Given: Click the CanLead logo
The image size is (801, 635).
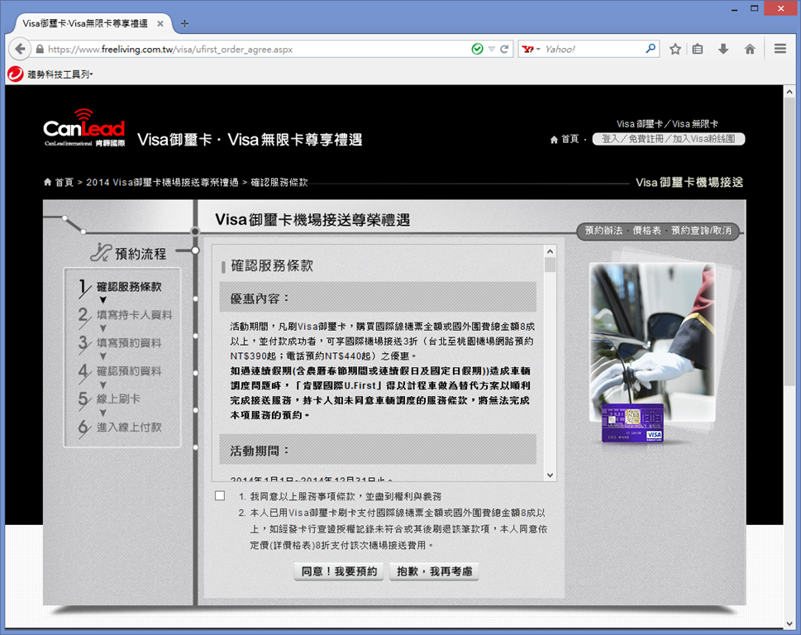Looking at the screenshot, I should click(x=84, y=127).
